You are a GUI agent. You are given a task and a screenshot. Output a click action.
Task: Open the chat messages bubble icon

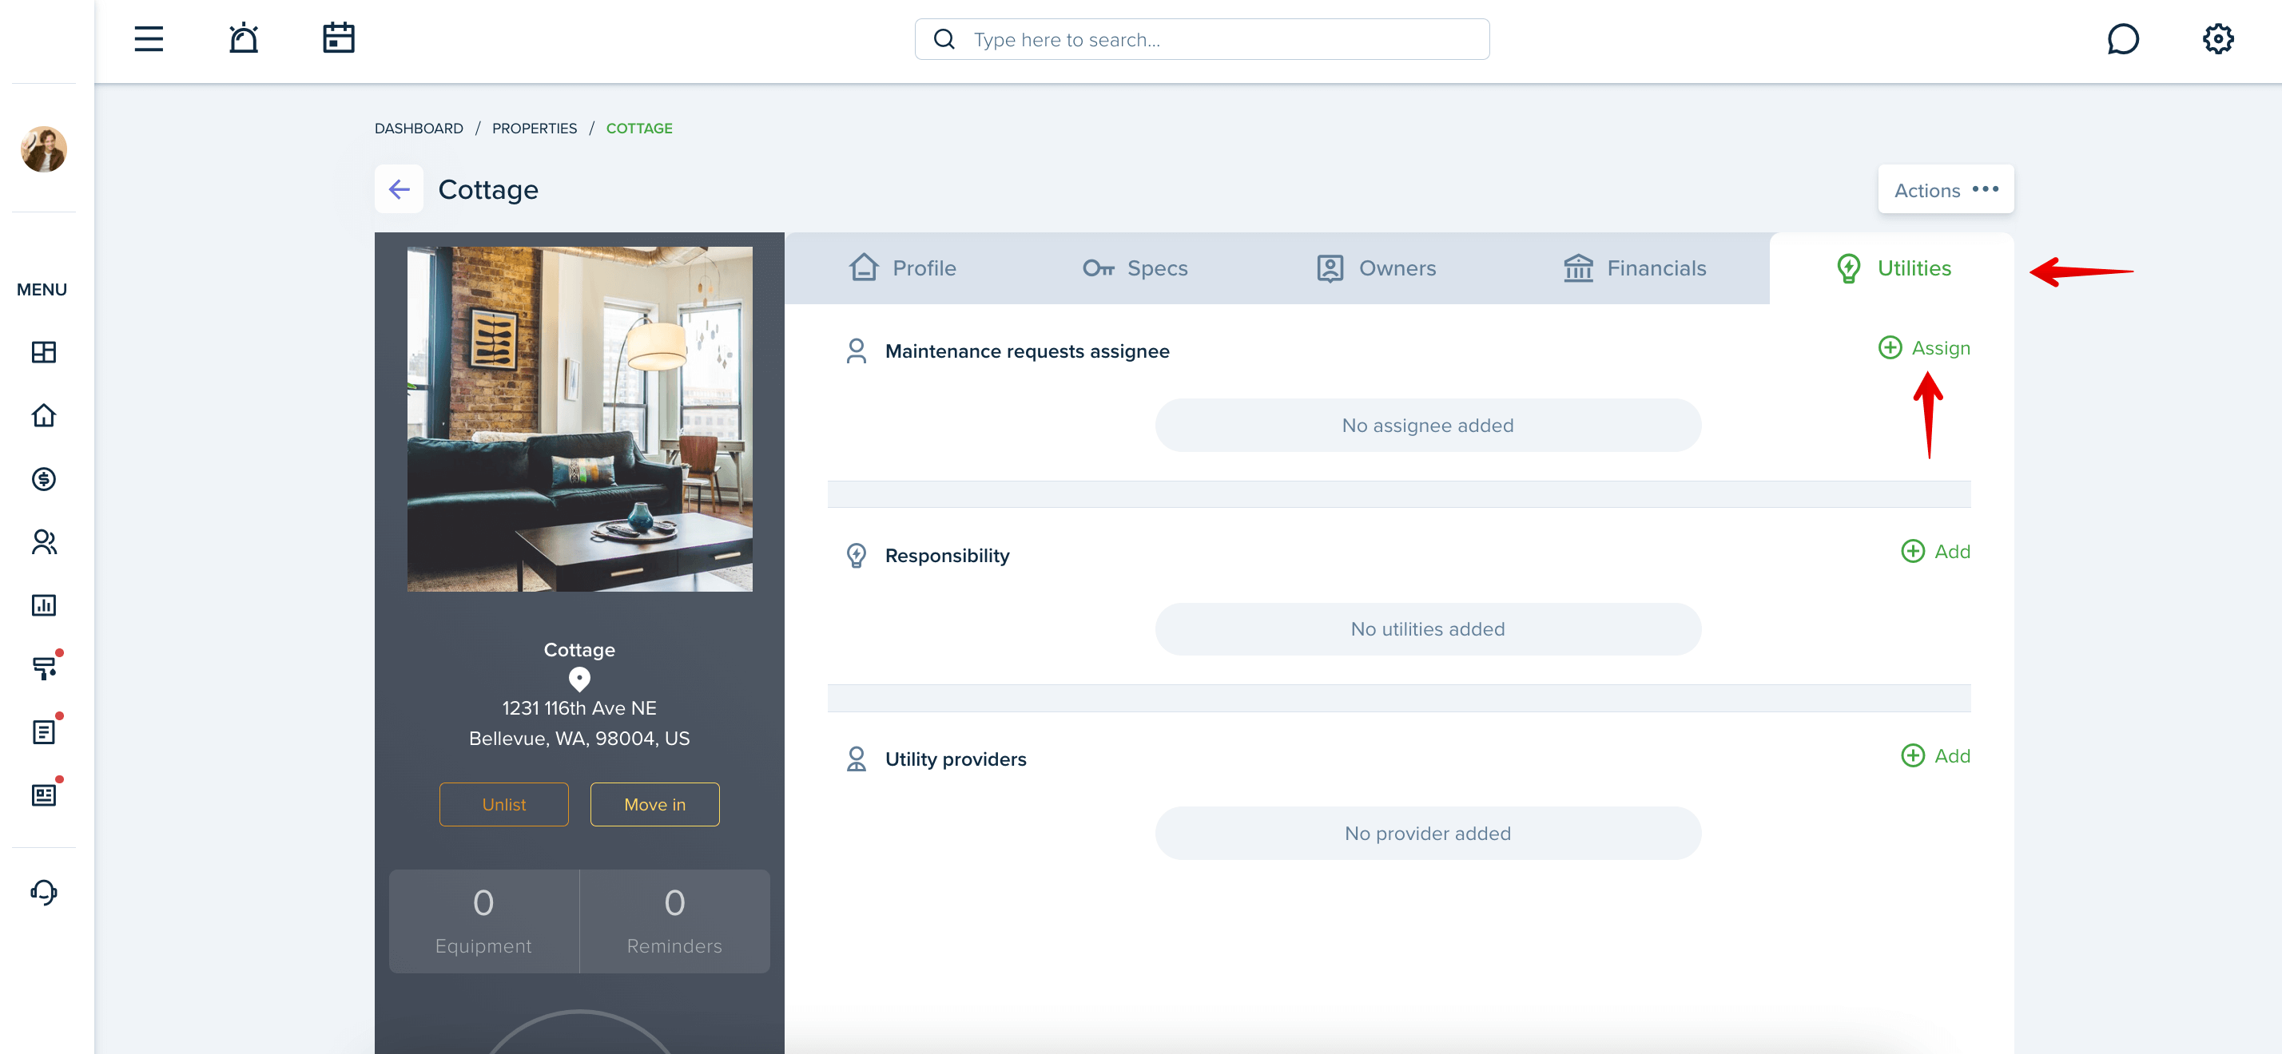click(2122, 39)
